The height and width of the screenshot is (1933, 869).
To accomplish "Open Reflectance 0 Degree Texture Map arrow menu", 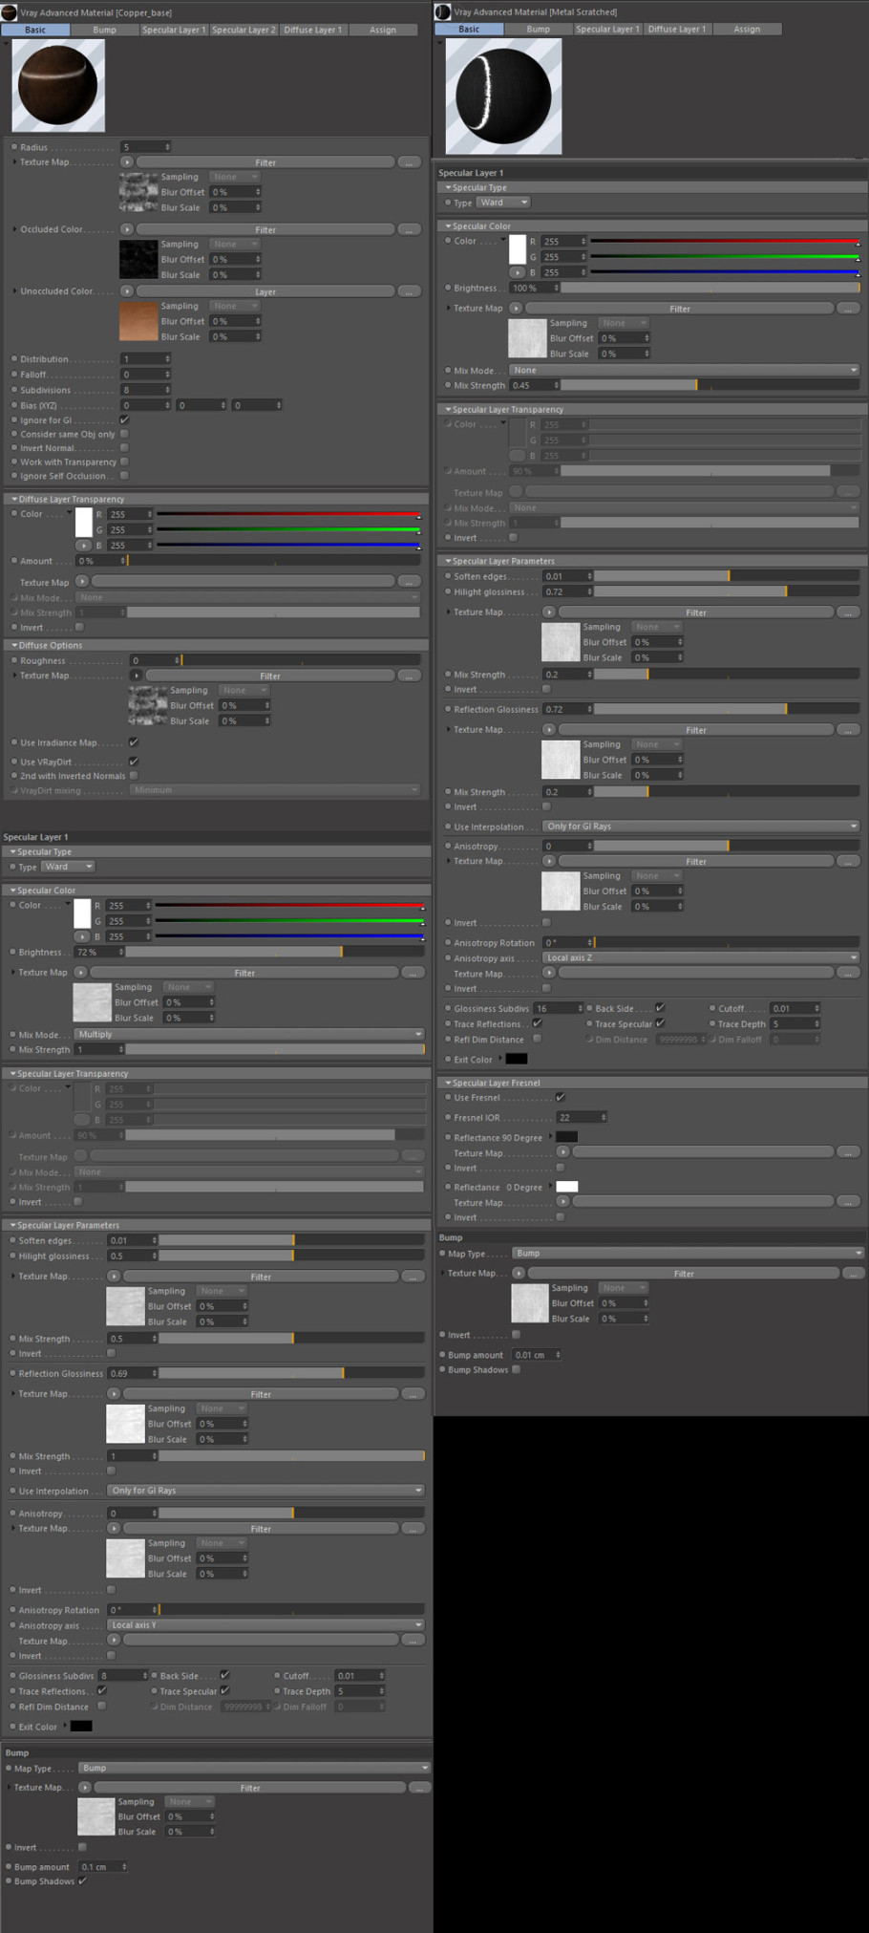I will coord(562,1202).
